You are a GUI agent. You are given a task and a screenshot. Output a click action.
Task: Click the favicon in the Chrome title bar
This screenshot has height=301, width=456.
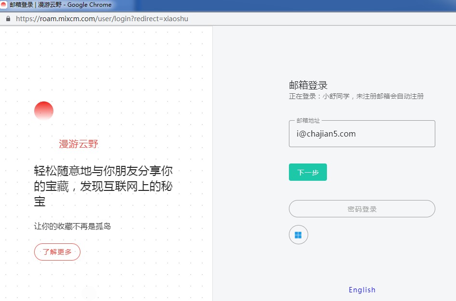click(3, 5)
